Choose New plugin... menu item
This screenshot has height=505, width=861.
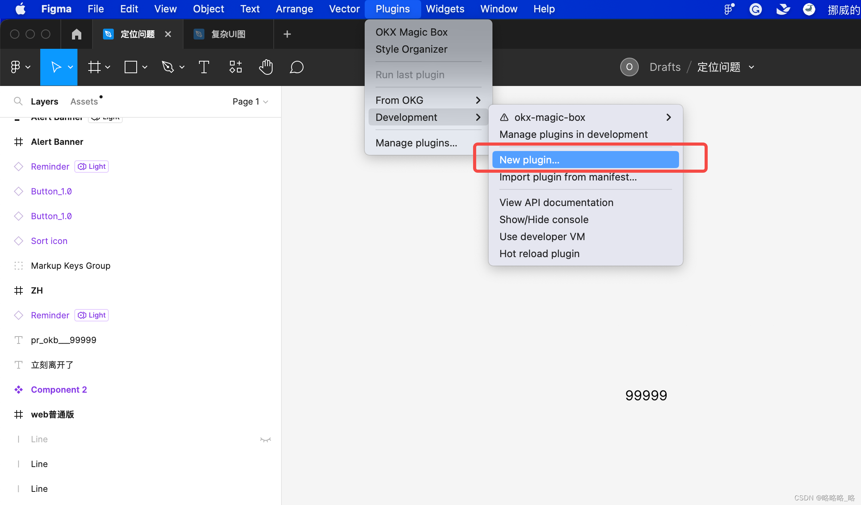click(x=585, y=160)
